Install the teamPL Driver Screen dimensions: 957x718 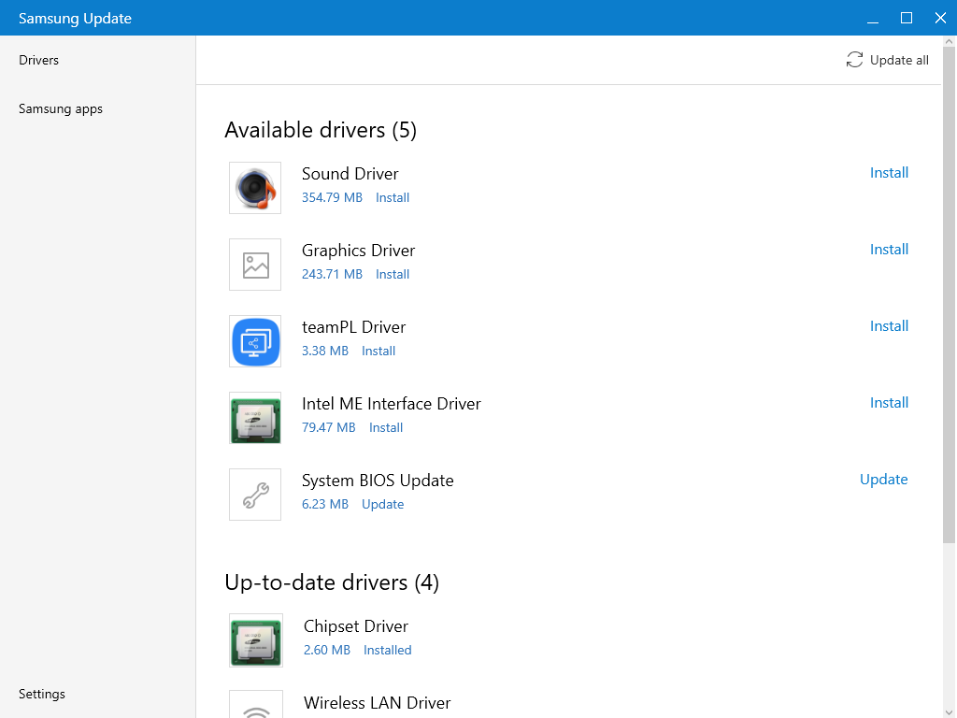(889, 326)
